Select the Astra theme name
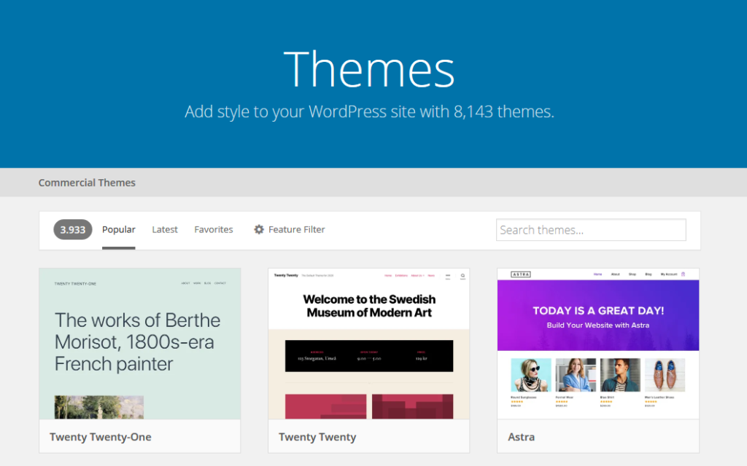Viewport: 747px width, 466px height. click(521, 437)
